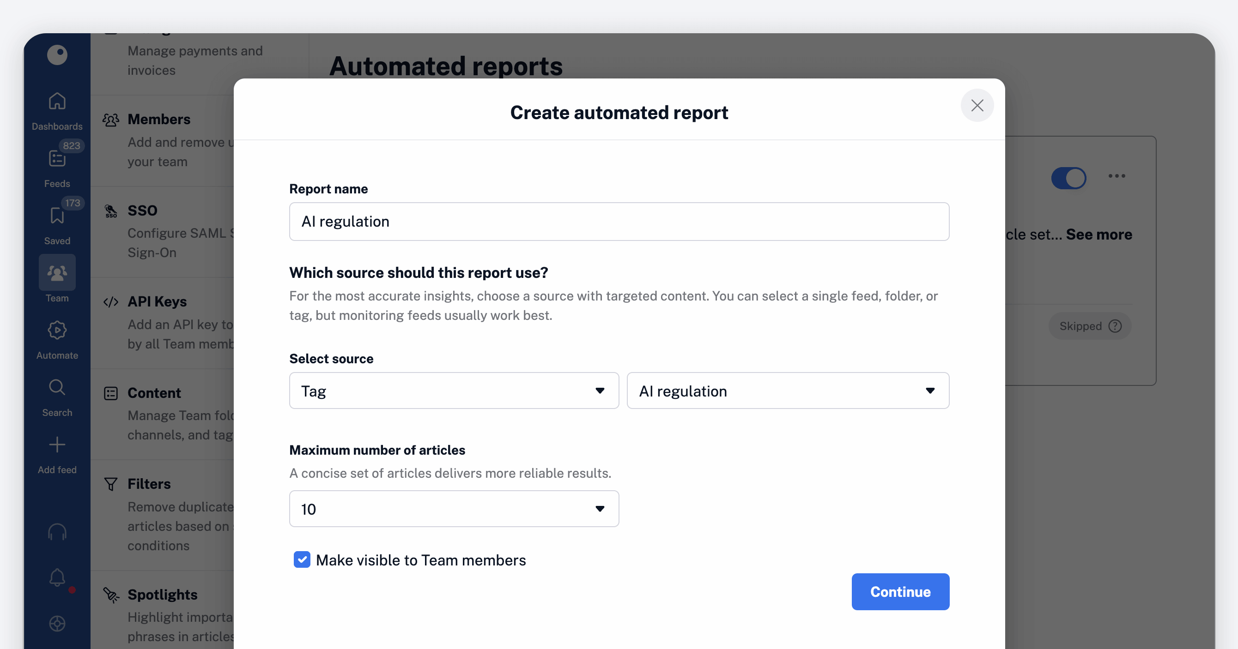Open maximum number of articles dropdown
Image resolution: width=1238 pixels, height=649 pixels.
click(453, 509)
